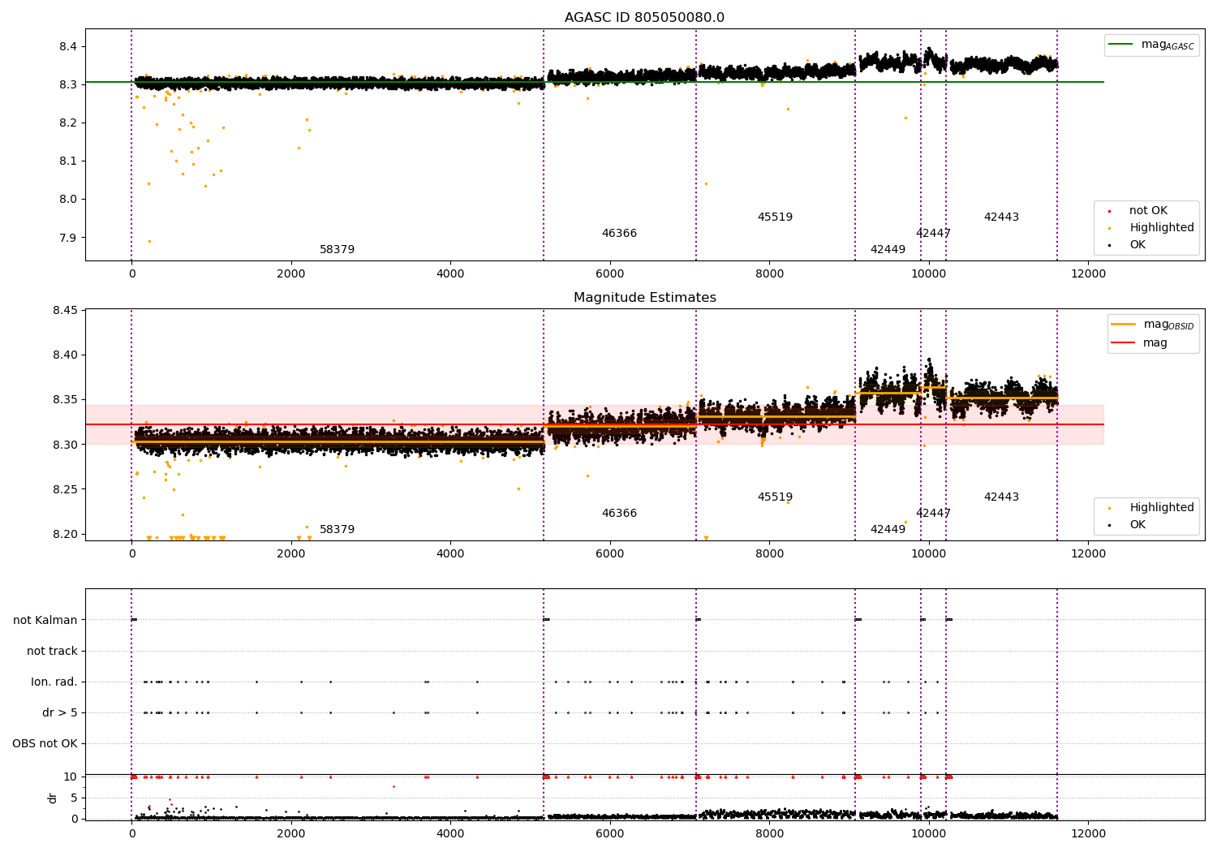Select obsid label 42449 in top plot

click(x=888, y=250)
